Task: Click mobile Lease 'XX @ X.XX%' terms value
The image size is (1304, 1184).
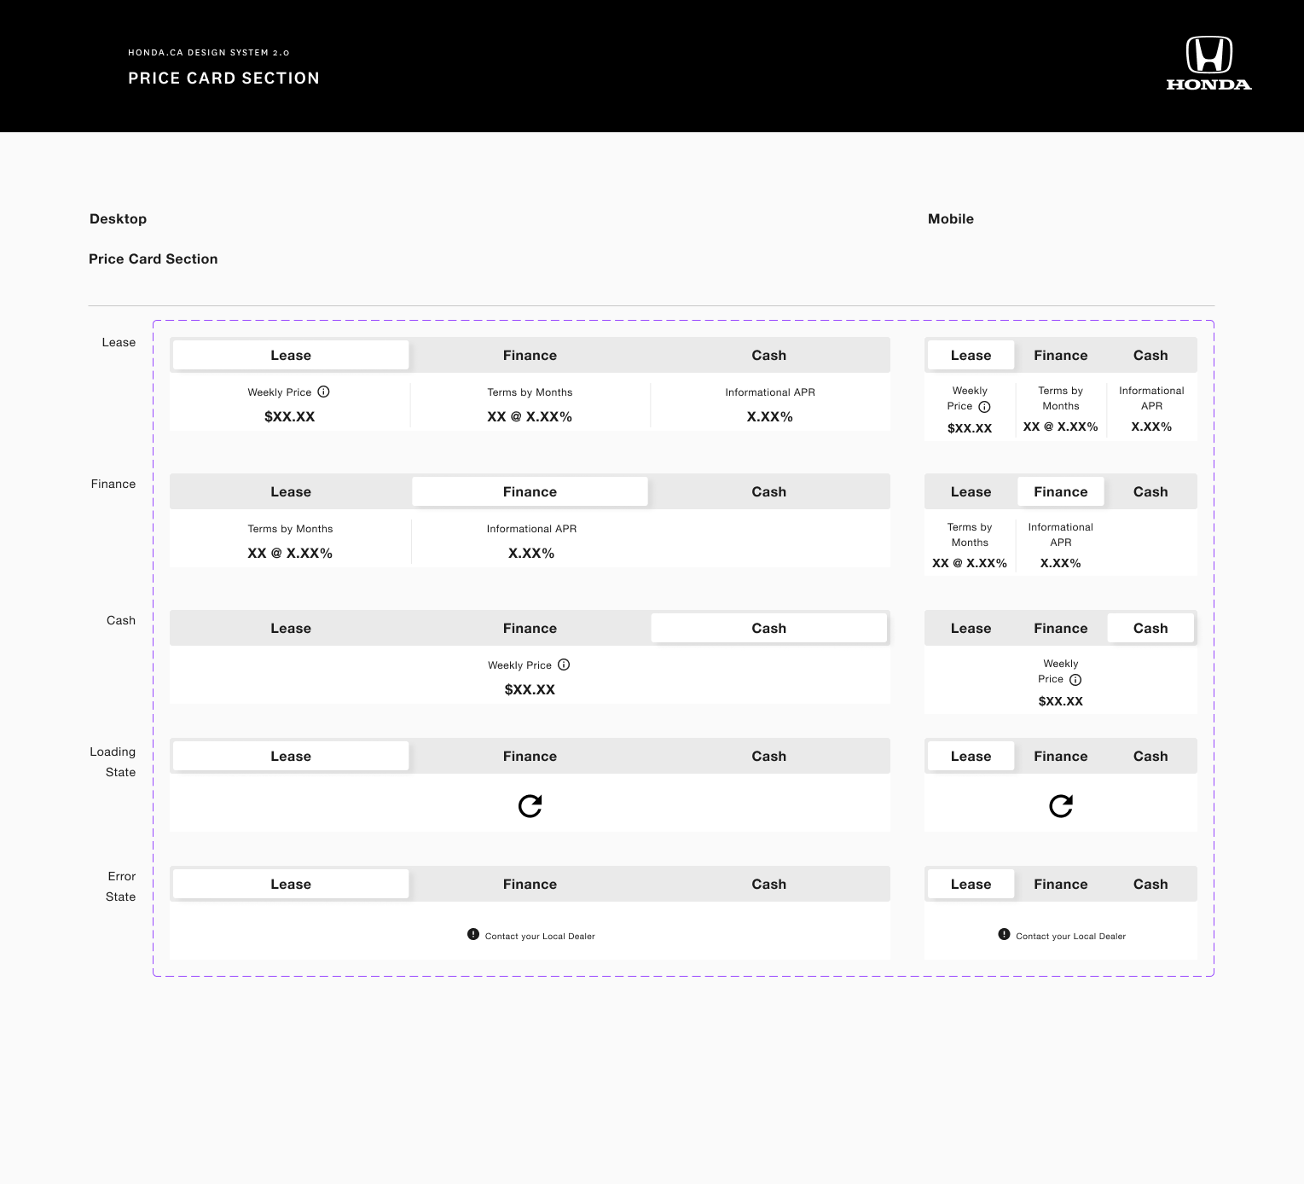Action: pos(1061,427)
